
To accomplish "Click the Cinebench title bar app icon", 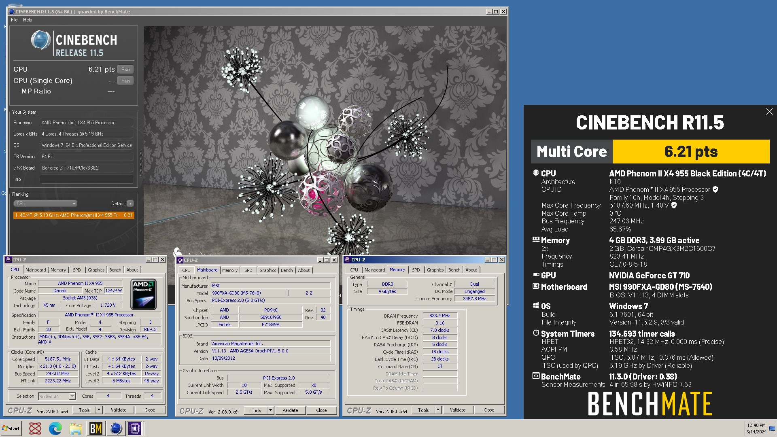I will [11, 12].
